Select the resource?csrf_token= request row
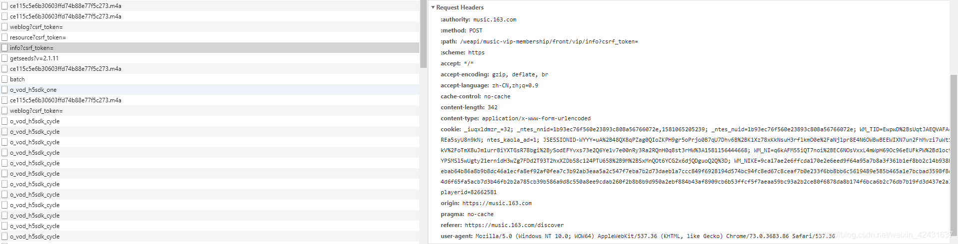The height and width of the screenshot is (244, 958). tap(209, 37)
